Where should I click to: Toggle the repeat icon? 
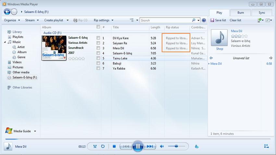coord(103,146)
